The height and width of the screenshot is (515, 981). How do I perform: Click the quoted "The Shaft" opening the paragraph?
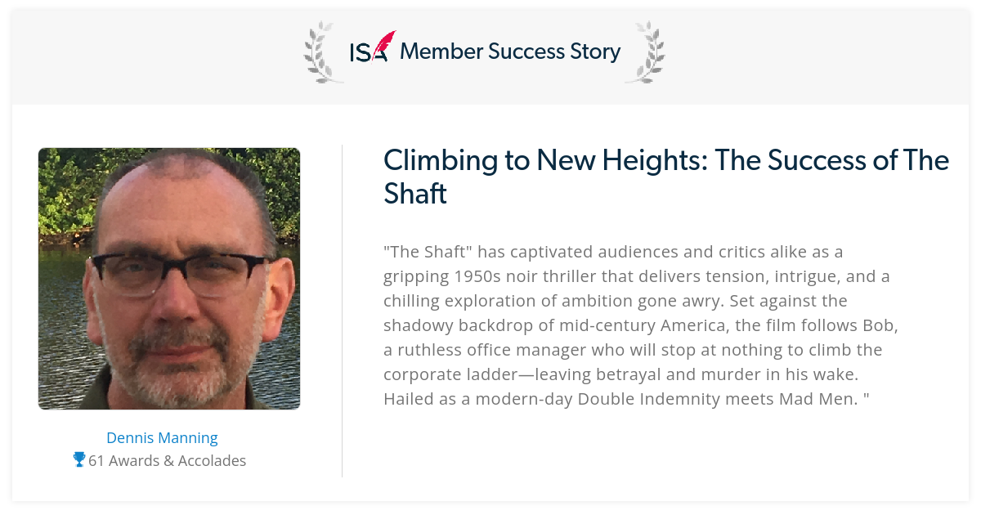click(x=428, y=252)
